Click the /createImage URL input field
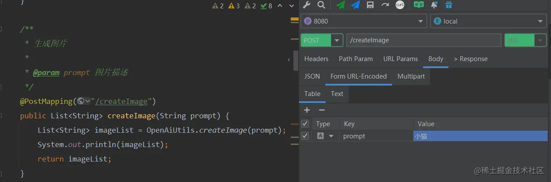551x182 pixels. point(424,40)
